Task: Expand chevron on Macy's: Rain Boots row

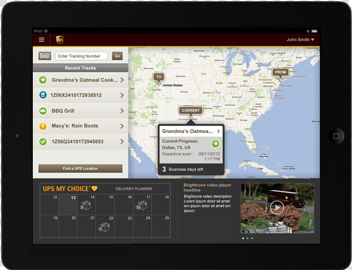Action: pos(122,126)
